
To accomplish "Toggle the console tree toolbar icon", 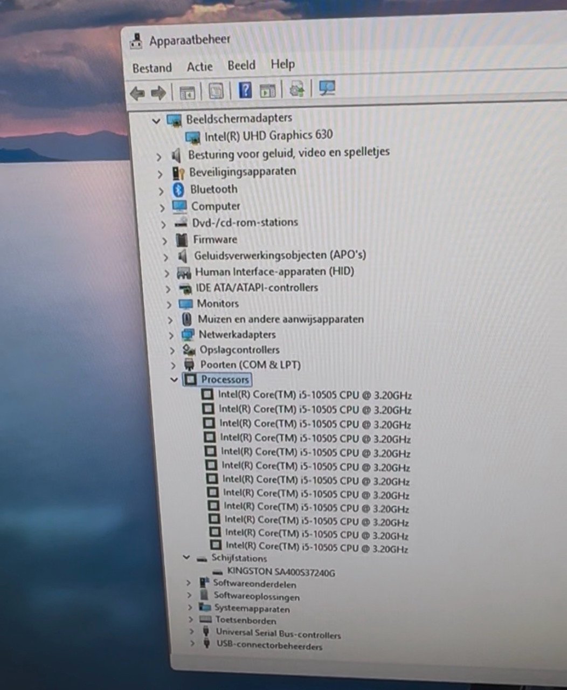I will (x=187, y=92).
